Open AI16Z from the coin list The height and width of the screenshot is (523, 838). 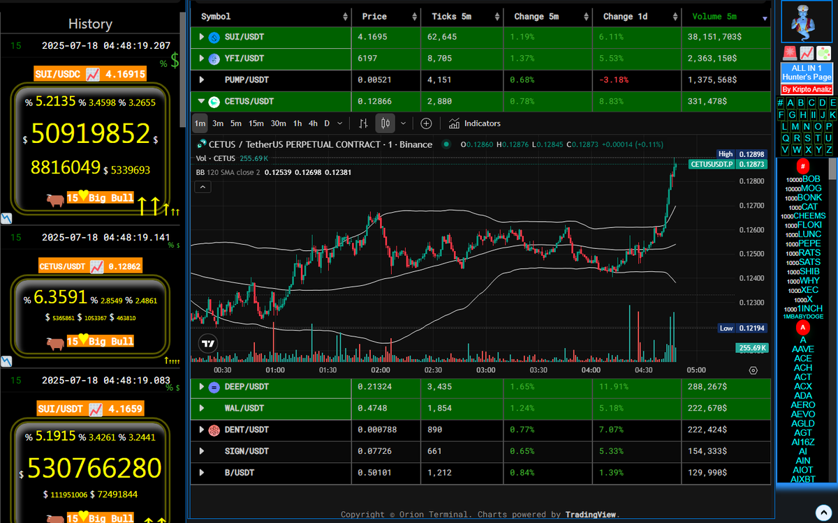[803, 442]
